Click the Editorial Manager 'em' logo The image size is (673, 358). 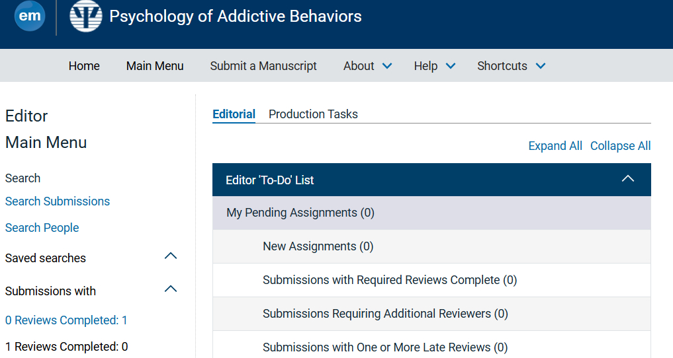point(30,16)
